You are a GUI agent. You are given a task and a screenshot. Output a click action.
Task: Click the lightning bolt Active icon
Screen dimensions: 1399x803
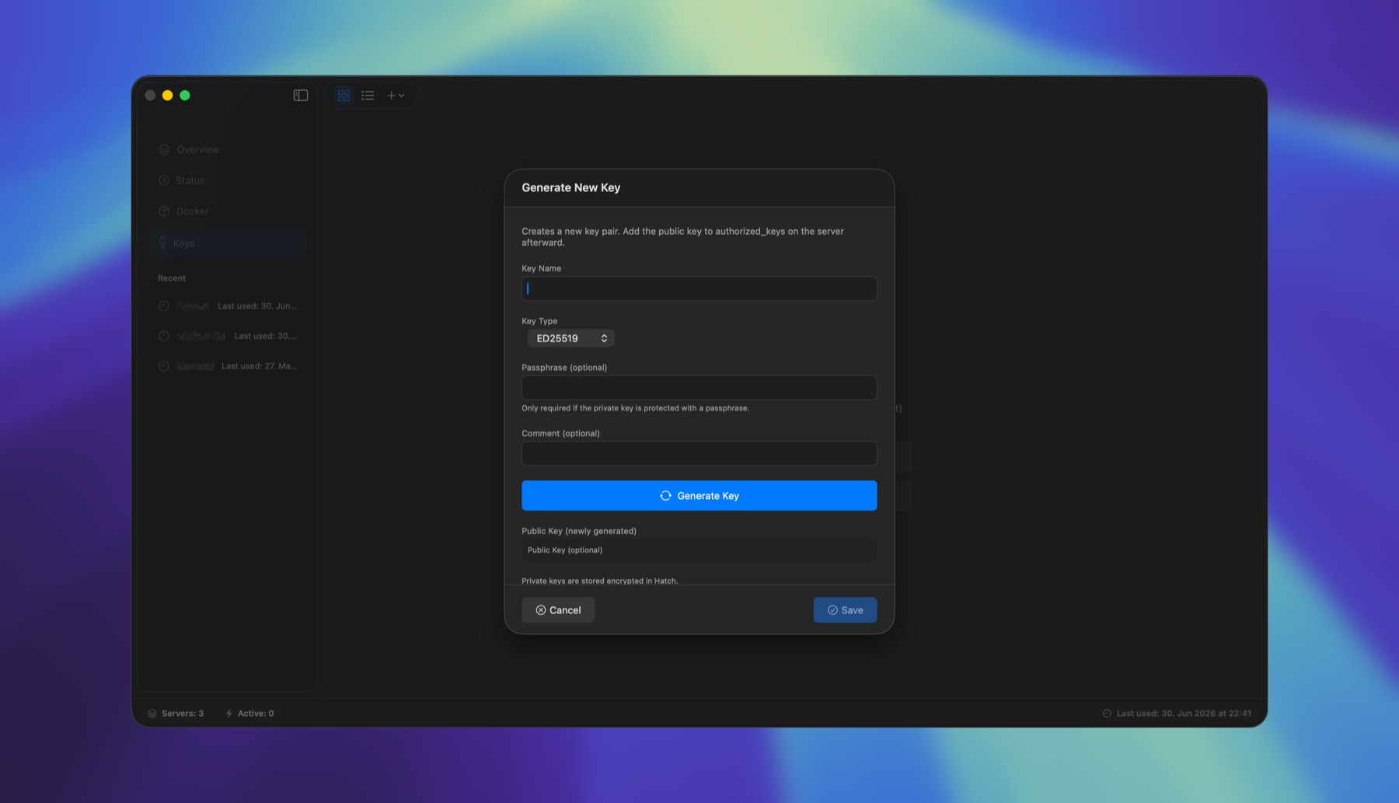(229, 714)
